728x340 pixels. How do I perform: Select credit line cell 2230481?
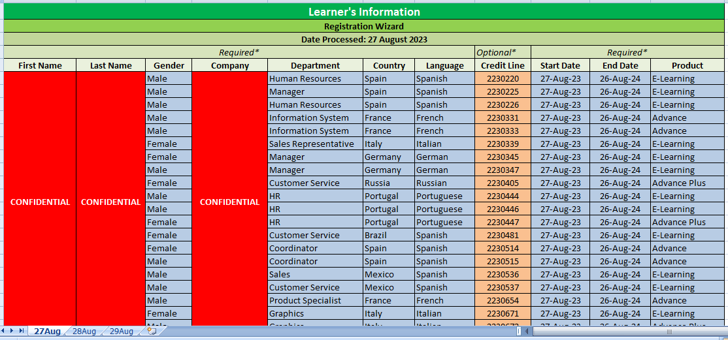503,235
